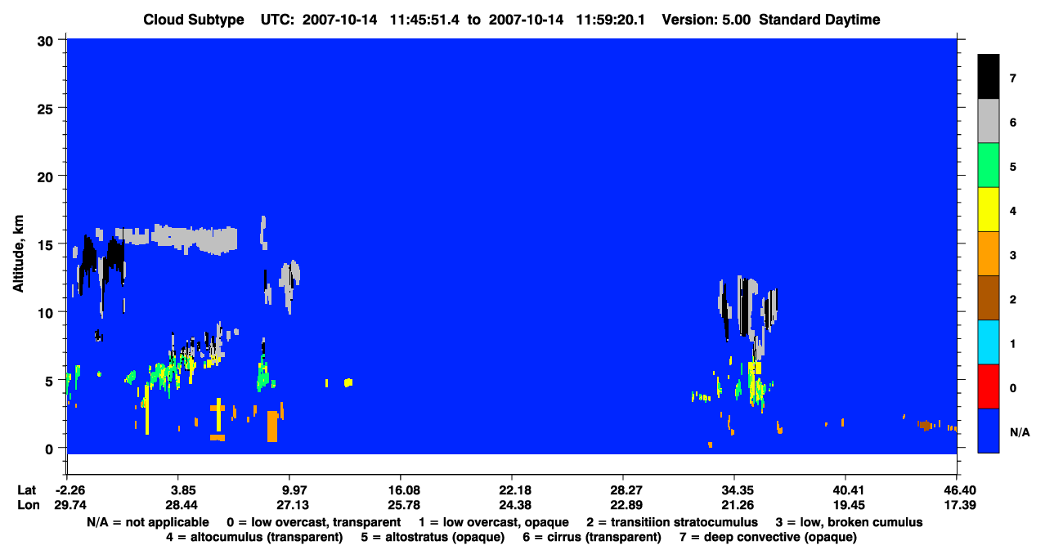This screenshot has height=545, width=1063.
Task: Click 'Version: 5.00' in the title
Action: pyautogui.click(x=706, y=20)
